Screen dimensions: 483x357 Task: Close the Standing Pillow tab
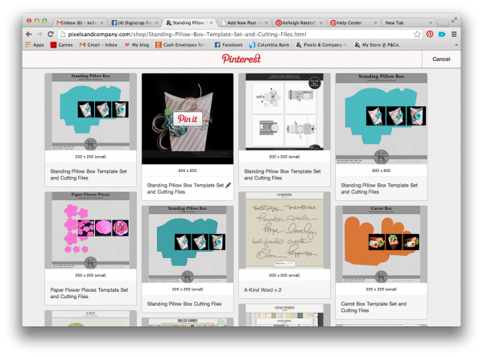211,23
